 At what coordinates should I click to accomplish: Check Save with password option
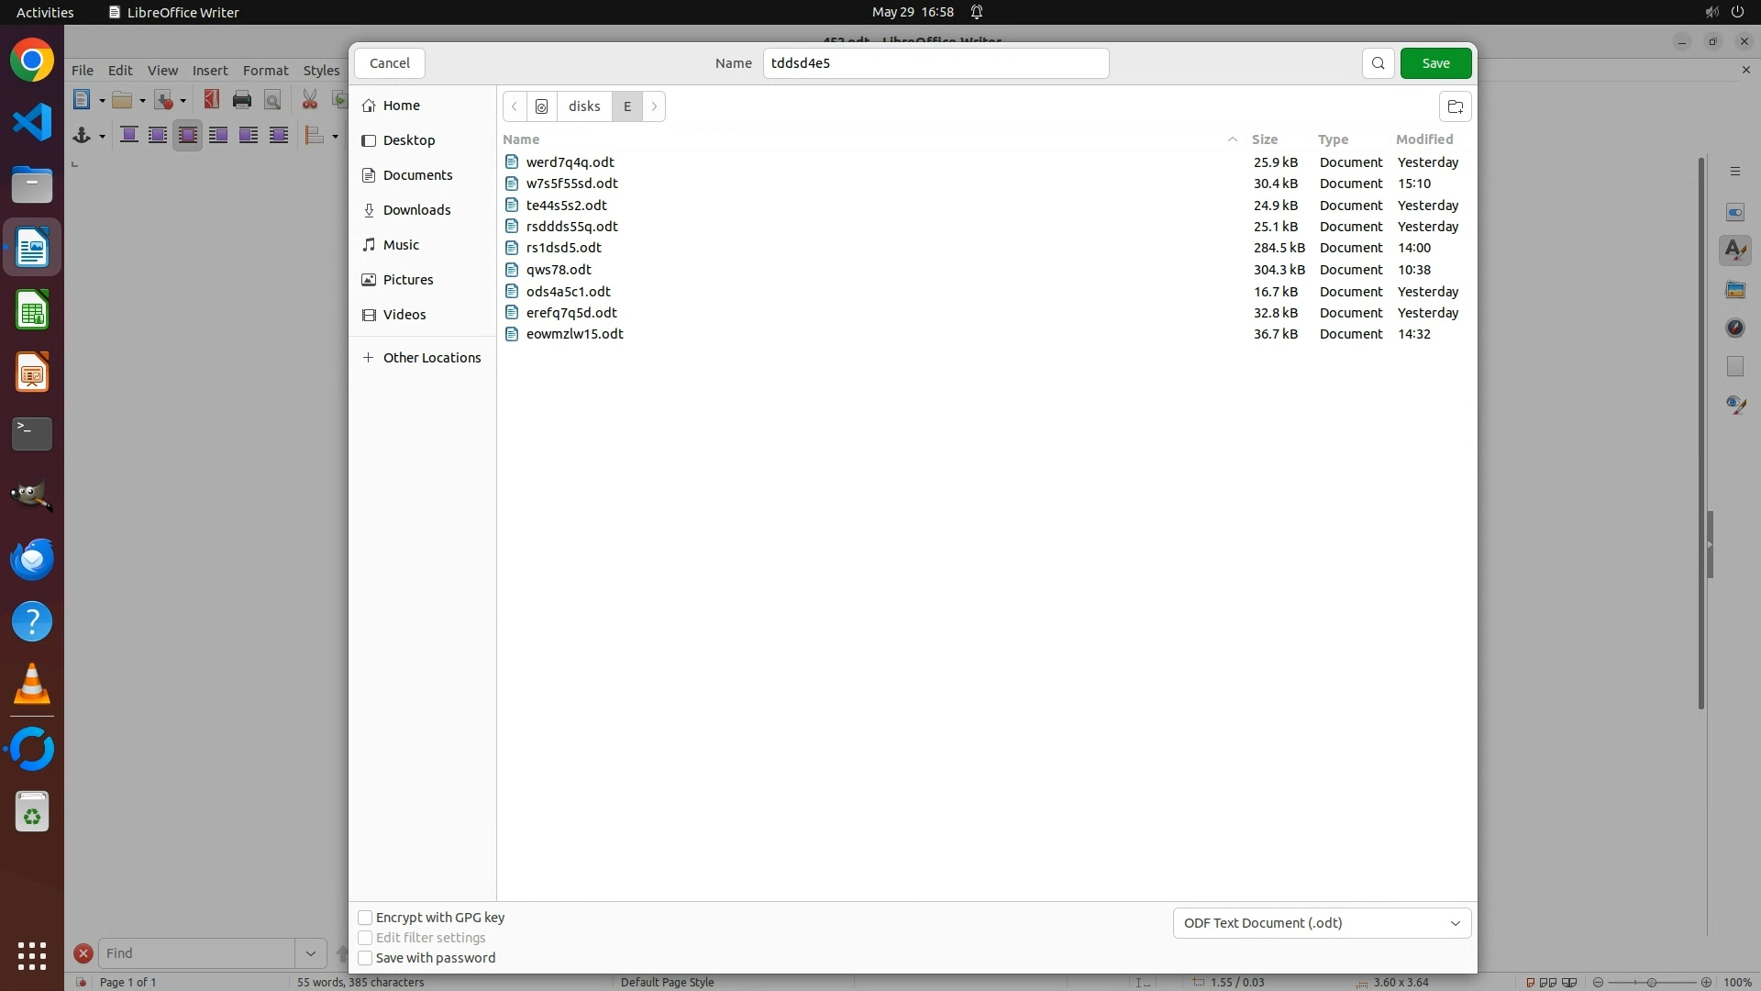365,958
